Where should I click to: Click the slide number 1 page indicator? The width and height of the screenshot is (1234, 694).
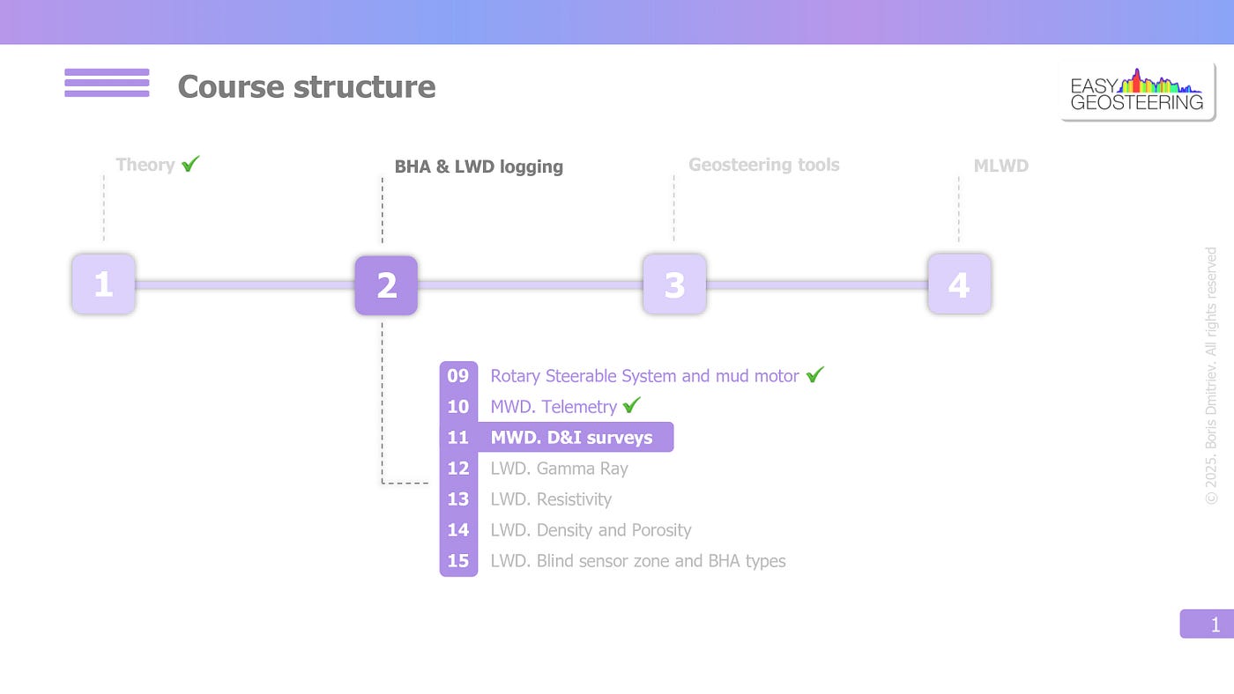1207,624
